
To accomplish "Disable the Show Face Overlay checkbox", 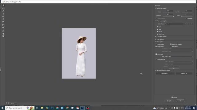I will tap(171, 44).
